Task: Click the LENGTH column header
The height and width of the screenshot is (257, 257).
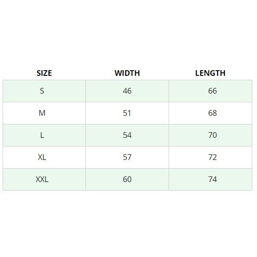Action: [x=210, y=73]
